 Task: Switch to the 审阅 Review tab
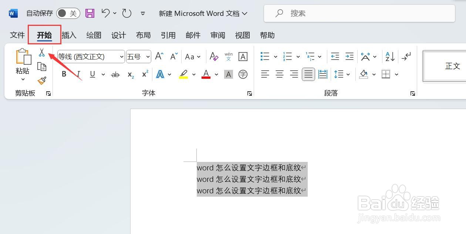click(217, 35)
